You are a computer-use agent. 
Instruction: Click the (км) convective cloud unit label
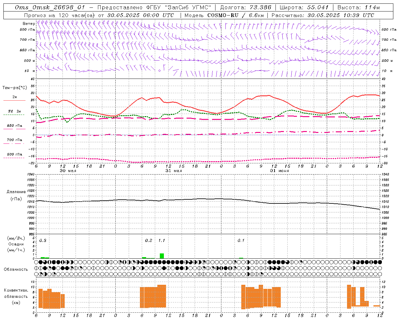(16, 302)
